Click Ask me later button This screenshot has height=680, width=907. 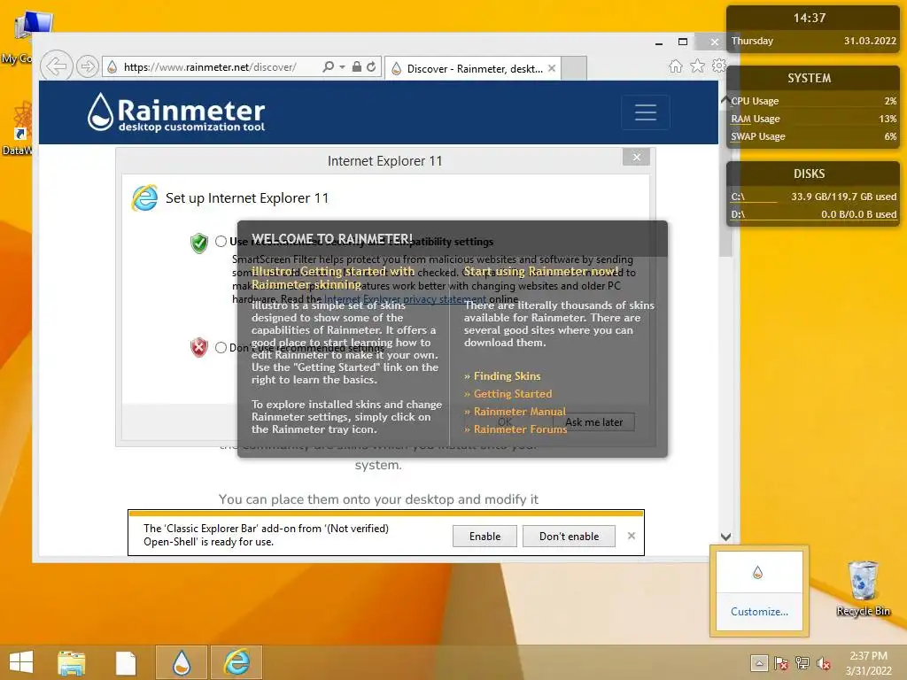[593, 422]
